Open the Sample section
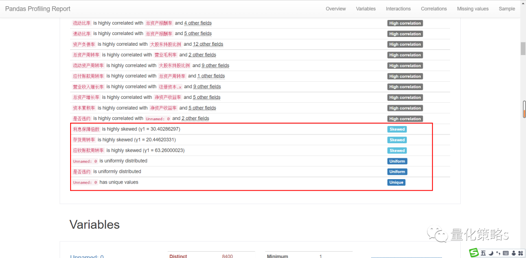The height and width of the screenshot is (258, 526). [x=507, y=9]
